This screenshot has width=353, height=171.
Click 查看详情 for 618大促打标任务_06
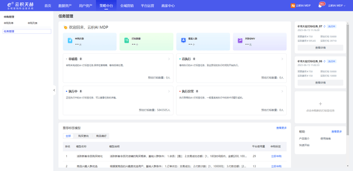pyautogui.click(x=320, y=82)
